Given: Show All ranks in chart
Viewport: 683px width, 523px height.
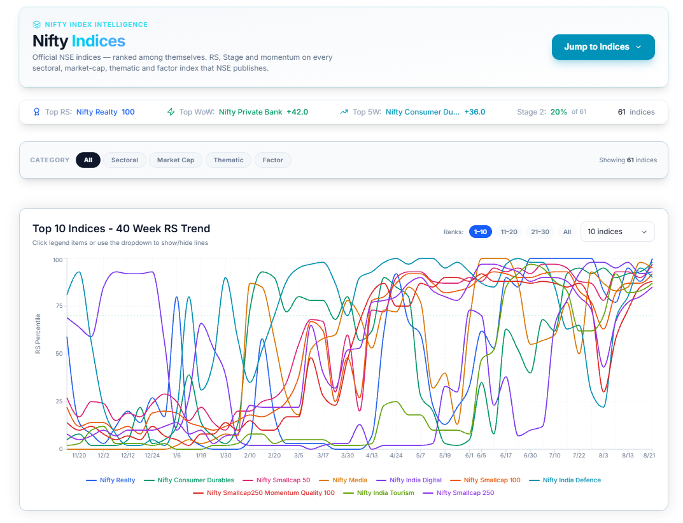Looking at the screenshot, I should (x=567, y=232).
